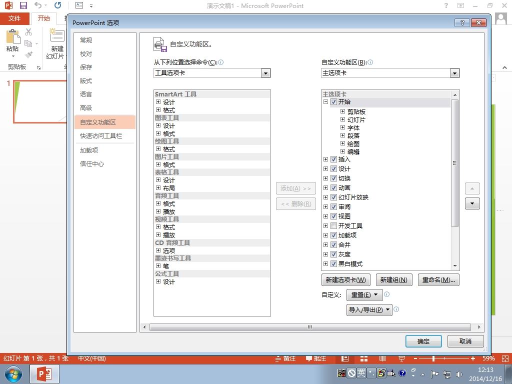This screenshot has width=512, height=384.
Task: Click PowerPoint taskbar icon
Action: point(44,374)
